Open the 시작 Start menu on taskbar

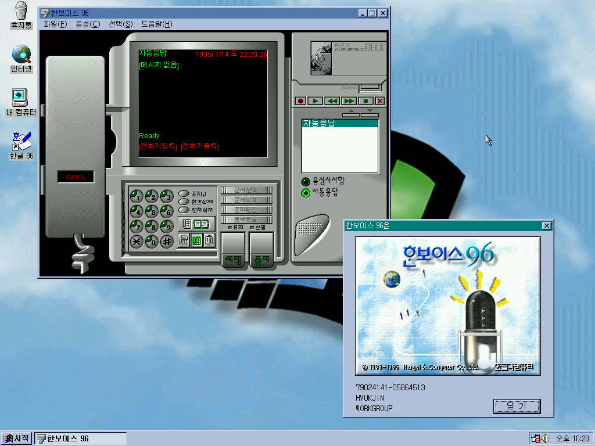(x=16, y=438)
